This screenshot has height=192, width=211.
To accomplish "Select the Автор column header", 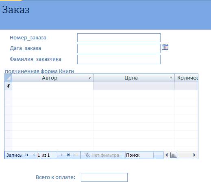I will 52,78.
